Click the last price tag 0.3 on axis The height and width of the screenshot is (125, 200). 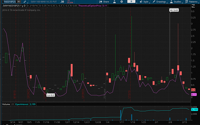coord(193,90)
